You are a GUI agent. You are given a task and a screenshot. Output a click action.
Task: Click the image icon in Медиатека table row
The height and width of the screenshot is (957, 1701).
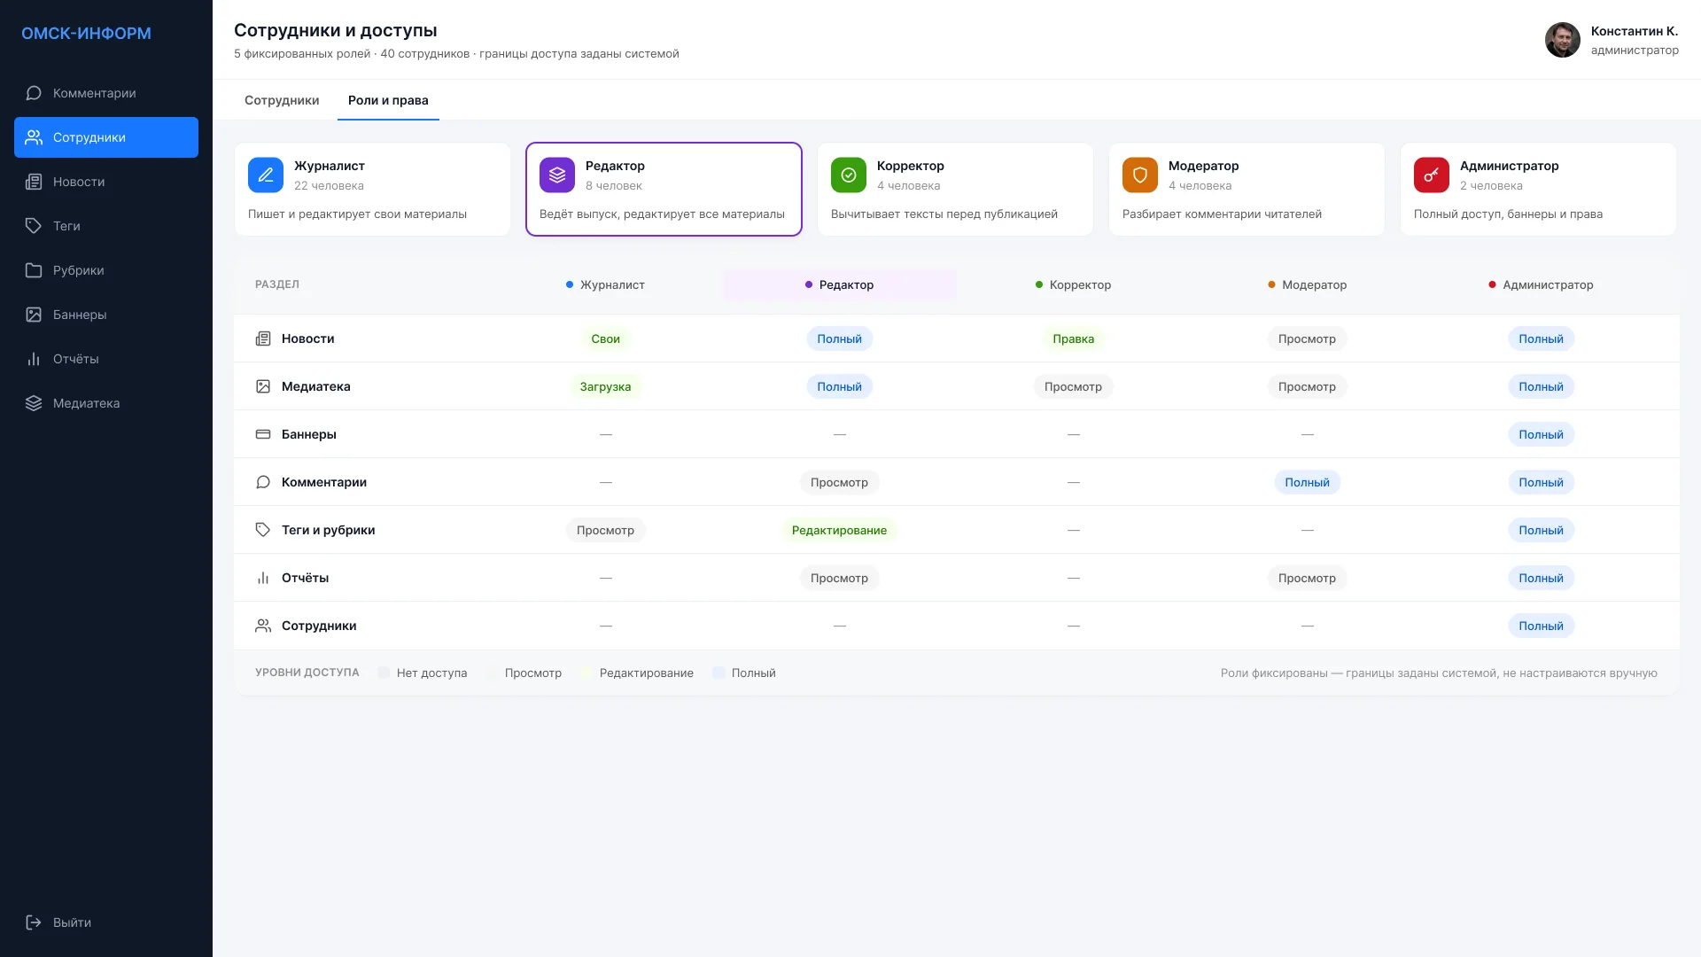point(263,386)
